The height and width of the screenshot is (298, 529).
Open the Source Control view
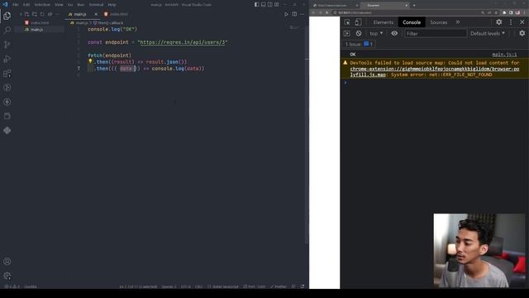point(7,44)
